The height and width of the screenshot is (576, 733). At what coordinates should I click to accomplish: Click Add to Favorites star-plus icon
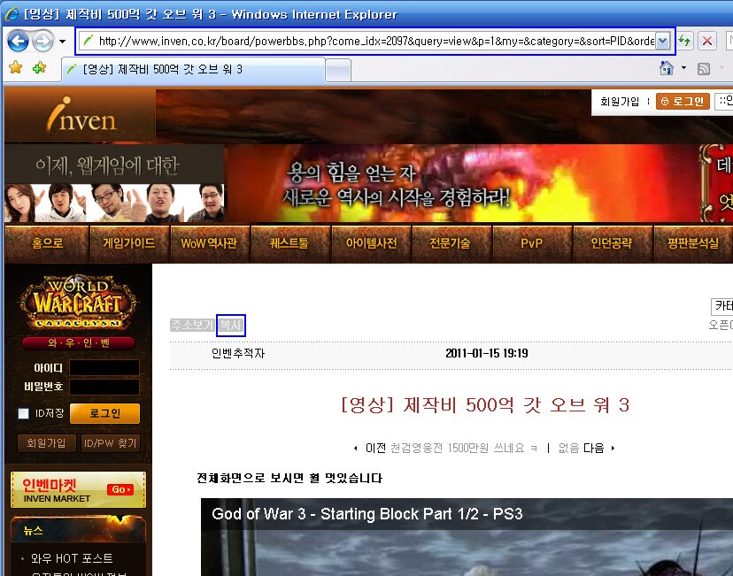pos(39,68)
